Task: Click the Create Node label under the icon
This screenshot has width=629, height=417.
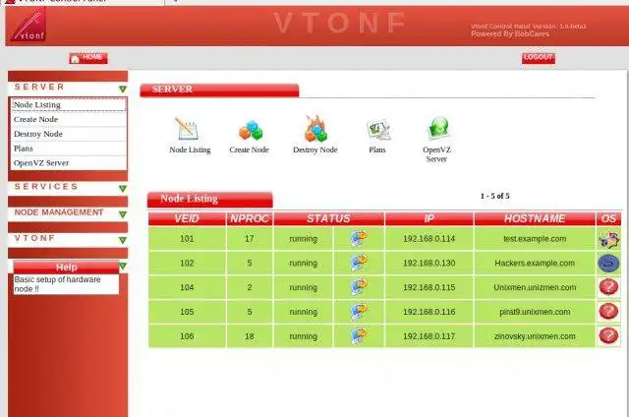Action: [249, 149]
